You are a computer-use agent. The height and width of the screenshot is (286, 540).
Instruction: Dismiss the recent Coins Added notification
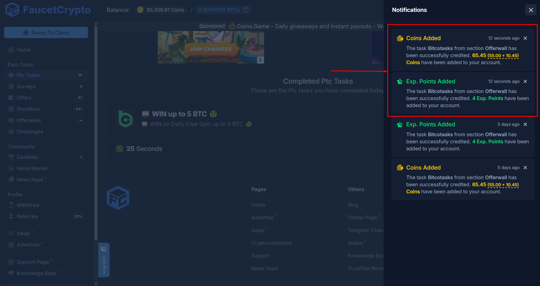tap(525, 38)
